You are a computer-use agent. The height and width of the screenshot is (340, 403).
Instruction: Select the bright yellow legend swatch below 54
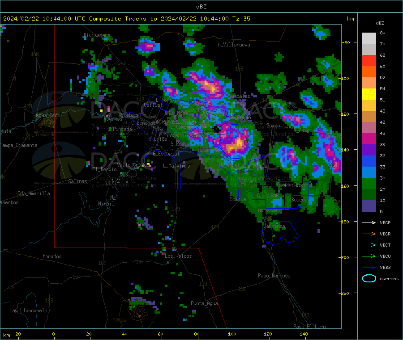tap(369, 94)
